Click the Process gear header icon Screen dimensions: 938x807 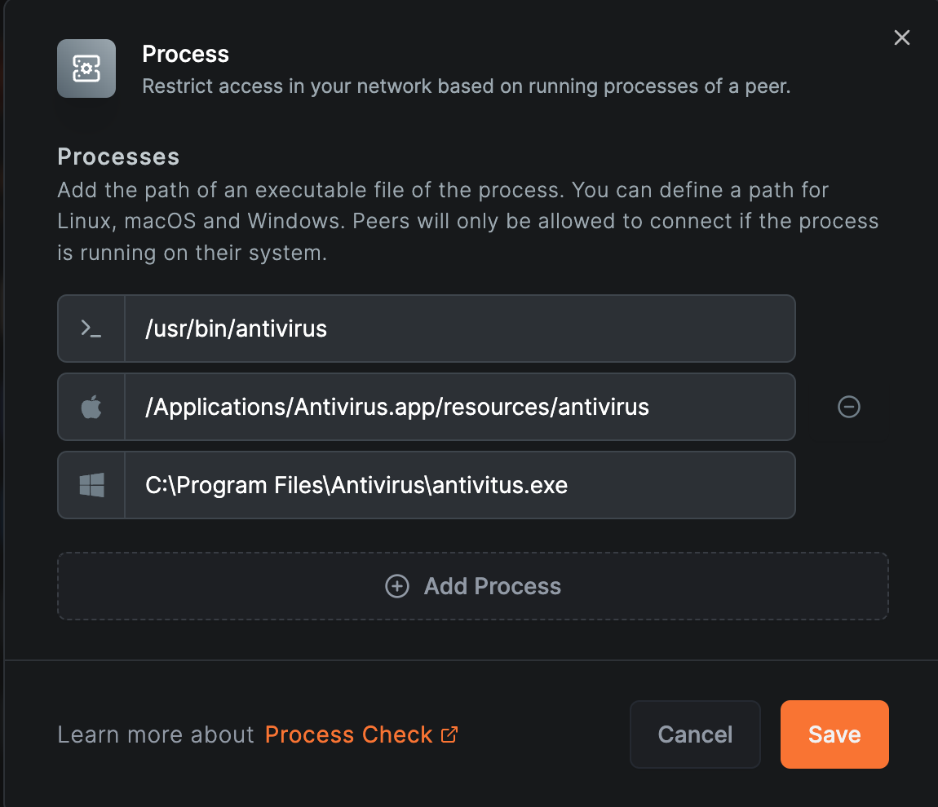(x=86, y=68)
